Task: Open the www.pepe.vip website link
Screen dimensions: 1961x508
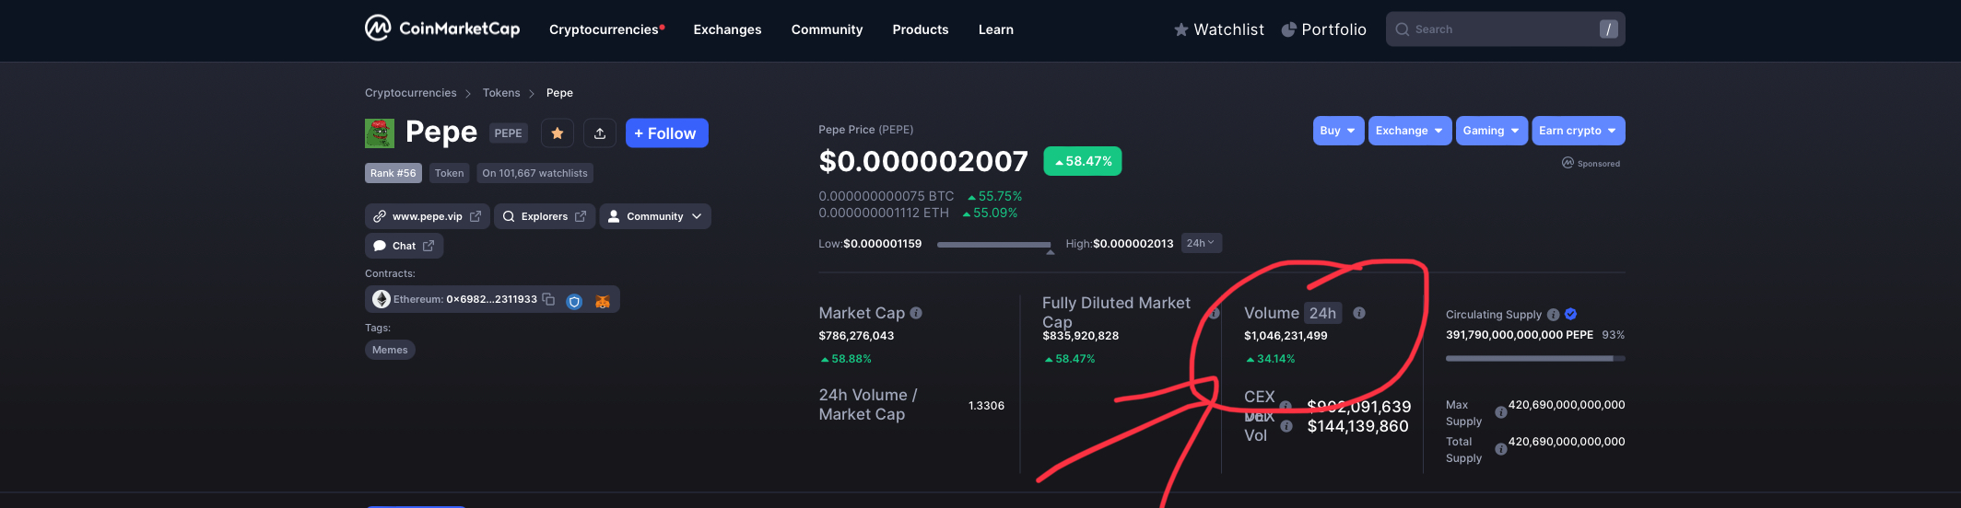Action: tap(428, 216)
